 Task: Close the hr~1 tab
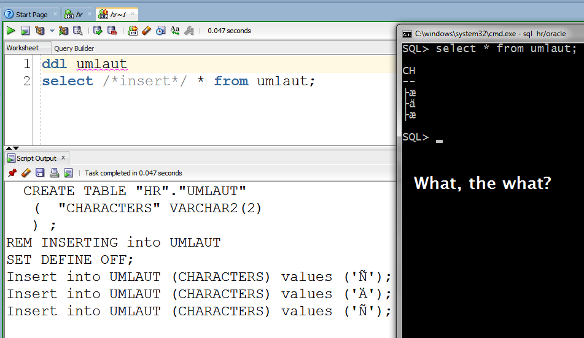[x=133, y=14]
